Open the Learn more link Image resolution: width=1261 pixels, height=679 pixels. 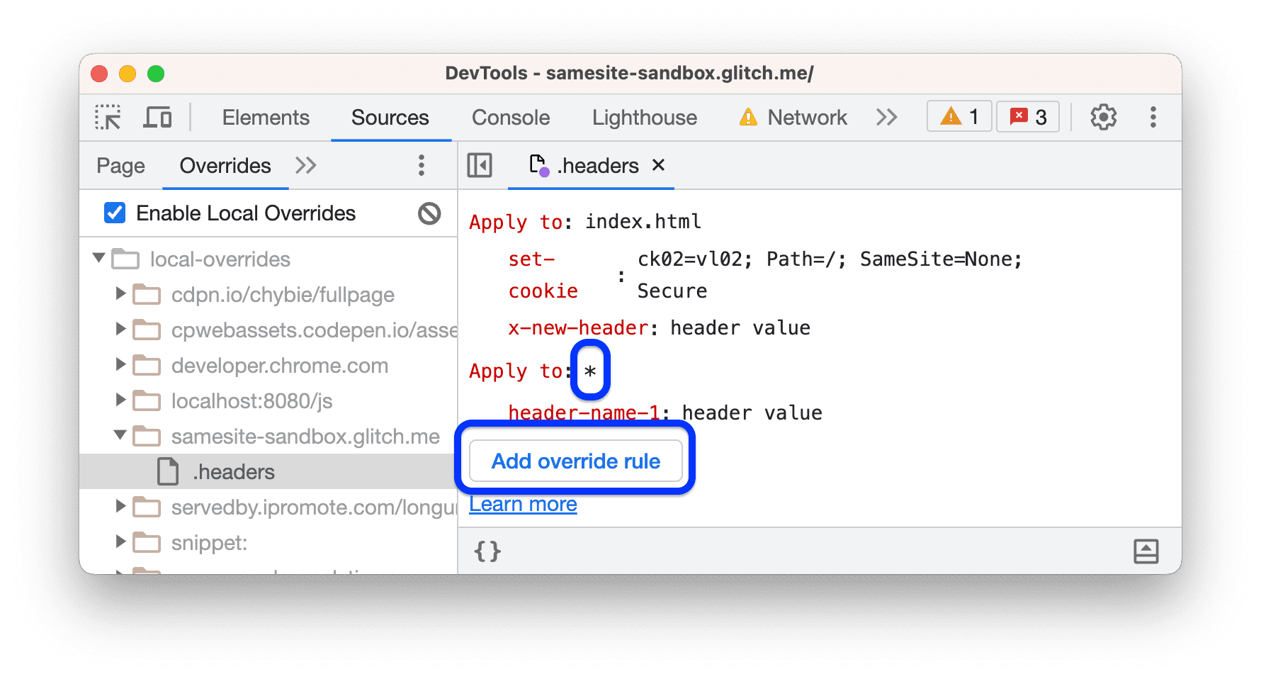click(x=523, y=503)
